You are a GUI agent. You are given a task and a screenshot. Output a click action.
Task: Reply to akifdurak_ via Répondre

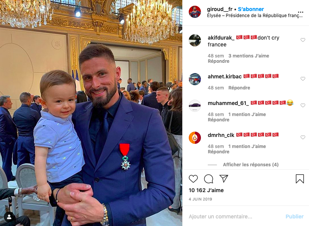(x=218, y=61)
